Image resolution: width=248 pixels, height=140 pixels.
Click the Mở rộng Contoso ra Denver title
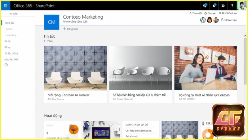(x=69, y=95)
